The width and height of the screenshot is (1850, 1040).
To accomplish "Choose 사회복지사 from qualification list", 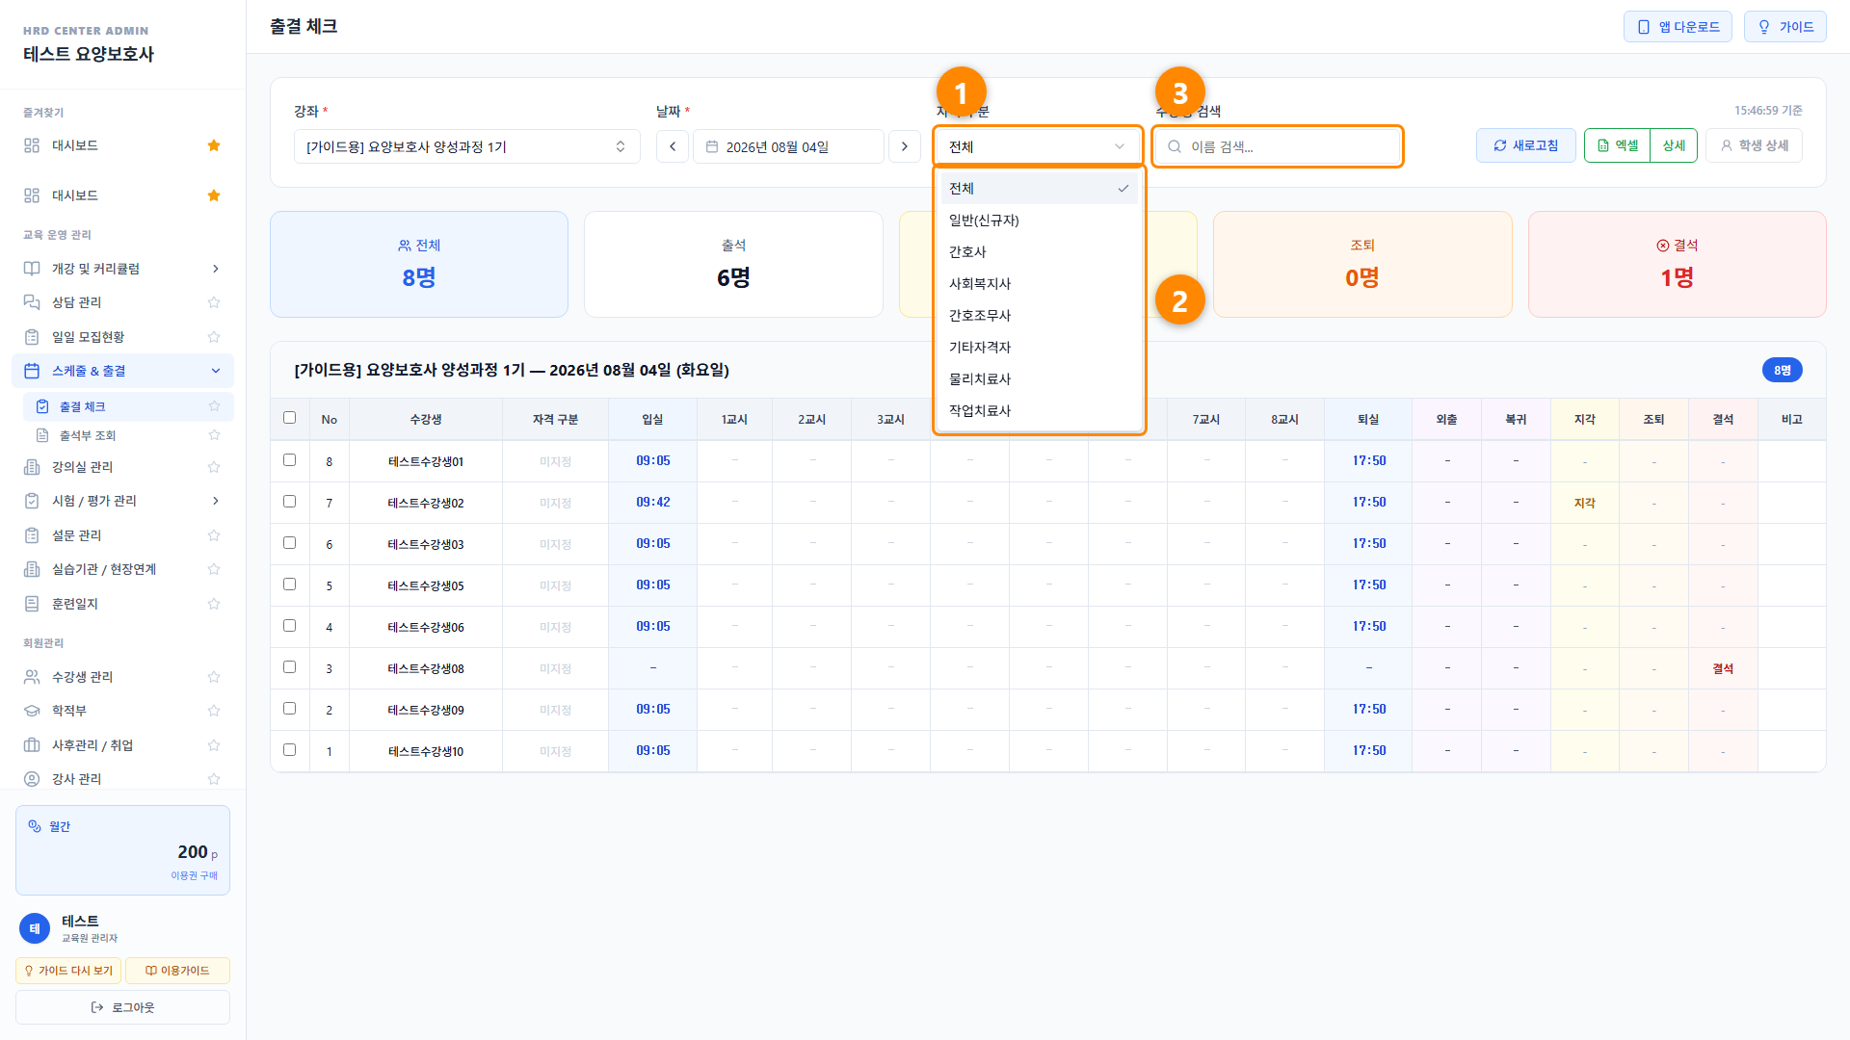I will 1039,284.
